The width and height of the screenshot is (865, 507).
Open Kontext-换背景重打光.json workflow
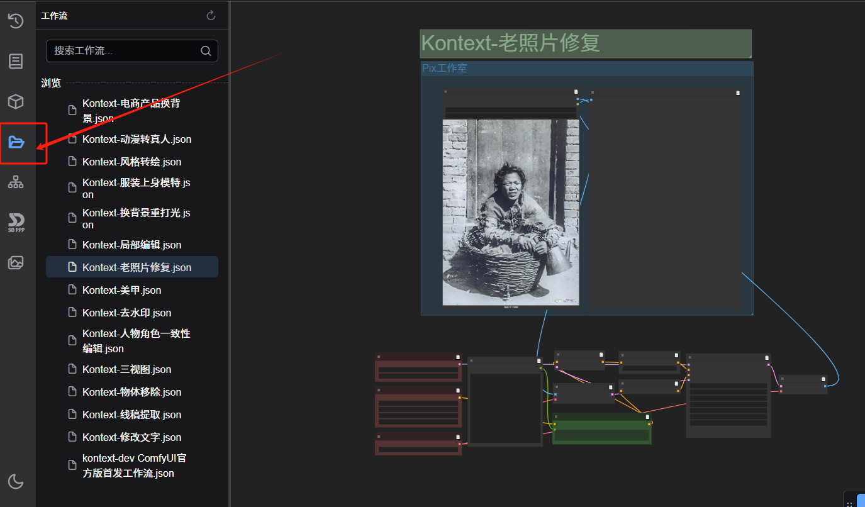coord(132,219)
